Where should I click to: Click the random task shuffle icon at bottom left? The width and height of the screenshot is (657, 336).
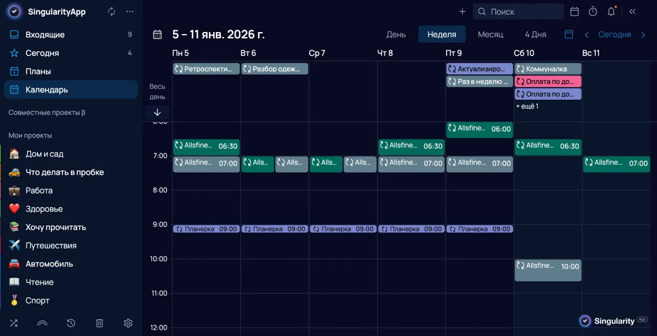pyautogui.click(x=13, y=323)
